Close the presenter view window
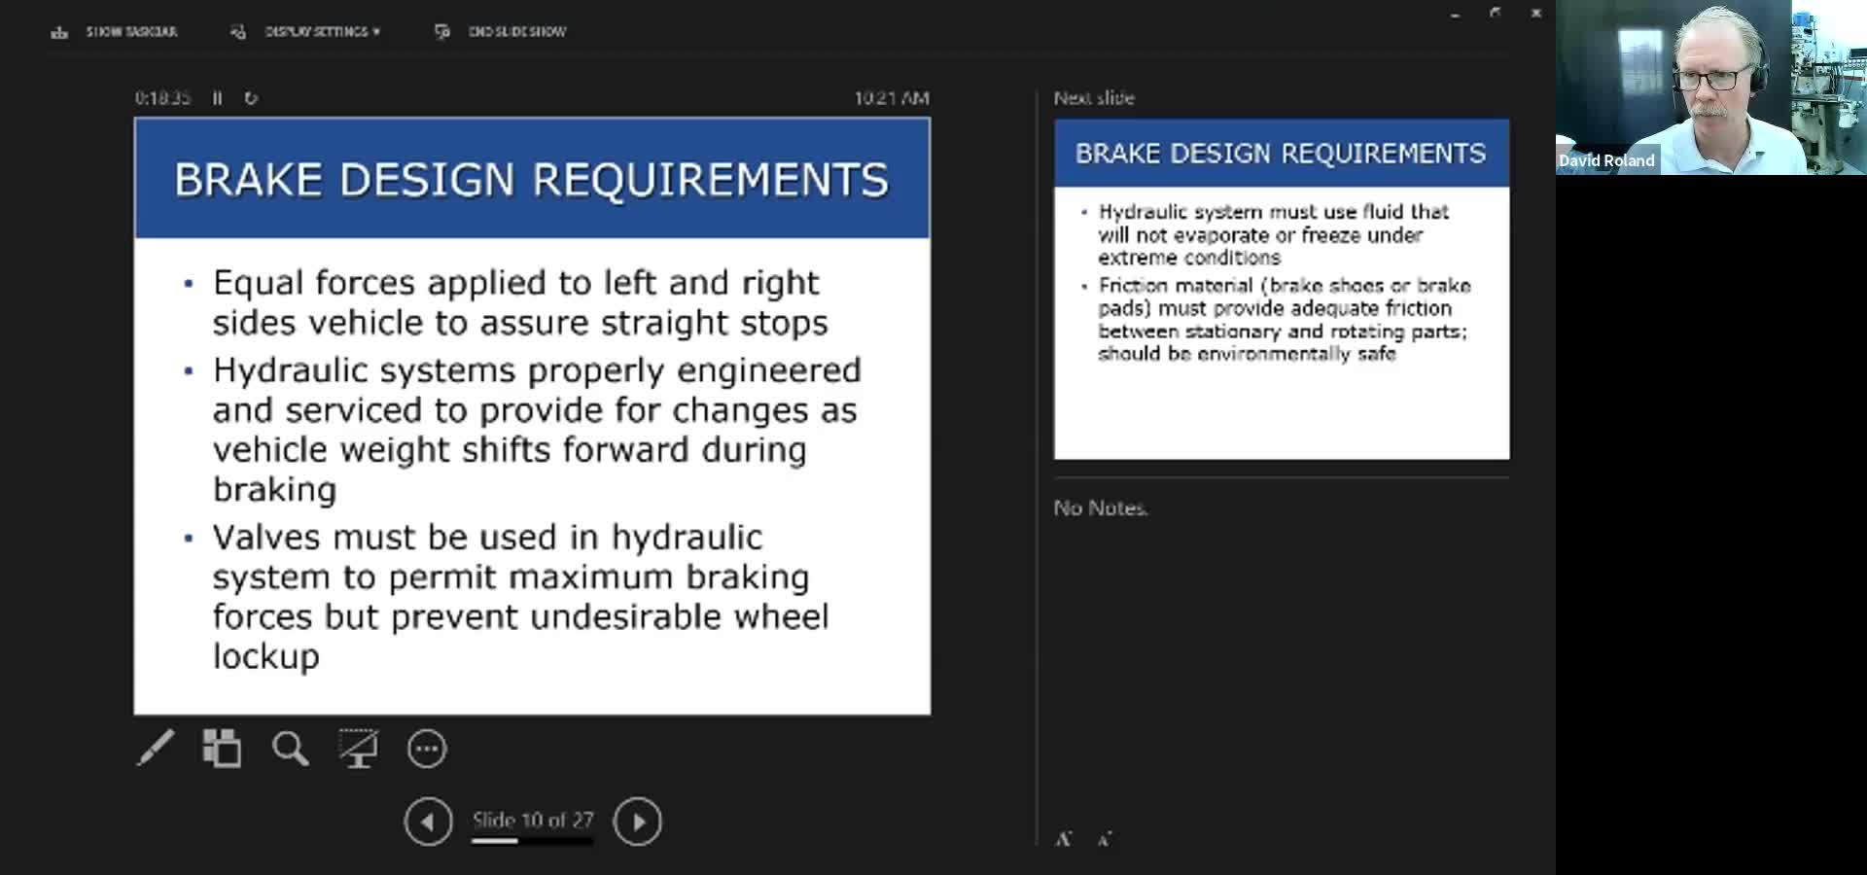This screenshot has width=1867, height=875. [1536, 13]
